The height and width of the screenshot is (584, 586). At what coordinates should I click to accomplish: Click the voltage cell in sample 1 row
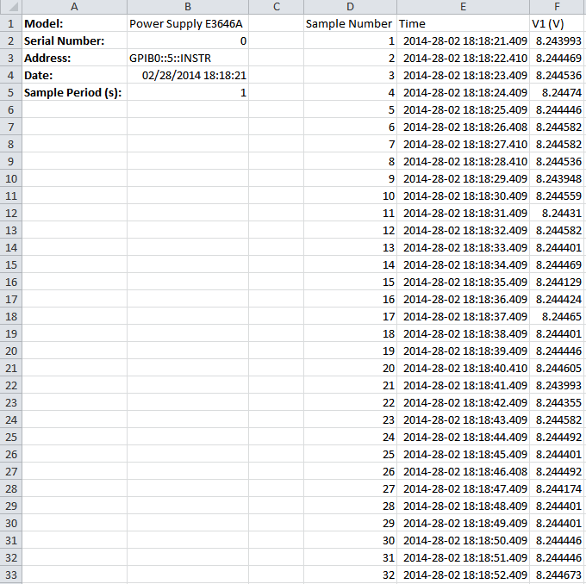[558, 40]
